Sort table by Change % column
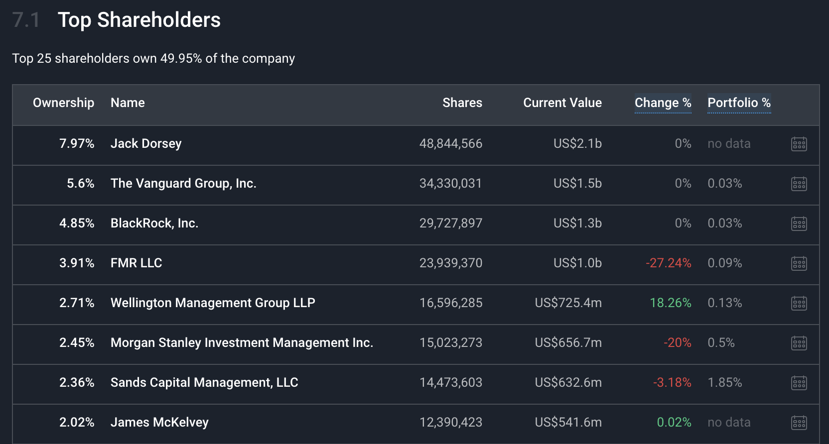The width and height of the screenshot is (829, 444). coord(663,103)
